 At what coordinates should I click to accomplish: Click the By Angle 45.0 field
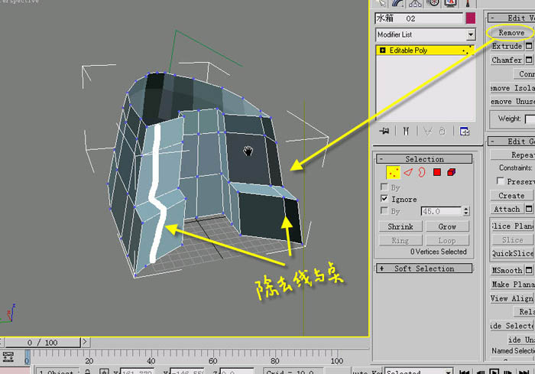[x=441, y=211]
